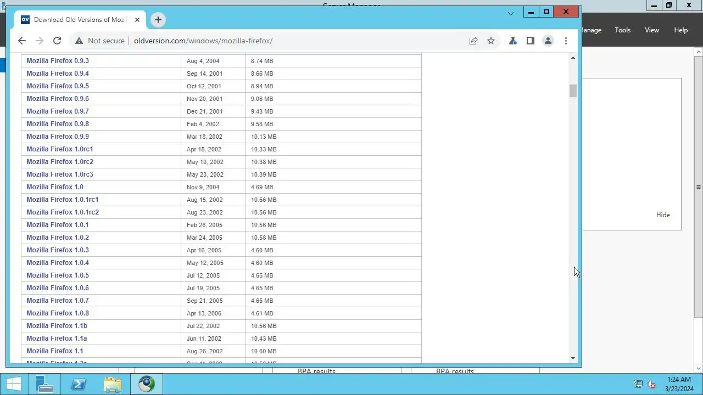703x395 pixels.
Task: Open Mozilla Firefox 1.0.2 link
Action: click(58, 238)
